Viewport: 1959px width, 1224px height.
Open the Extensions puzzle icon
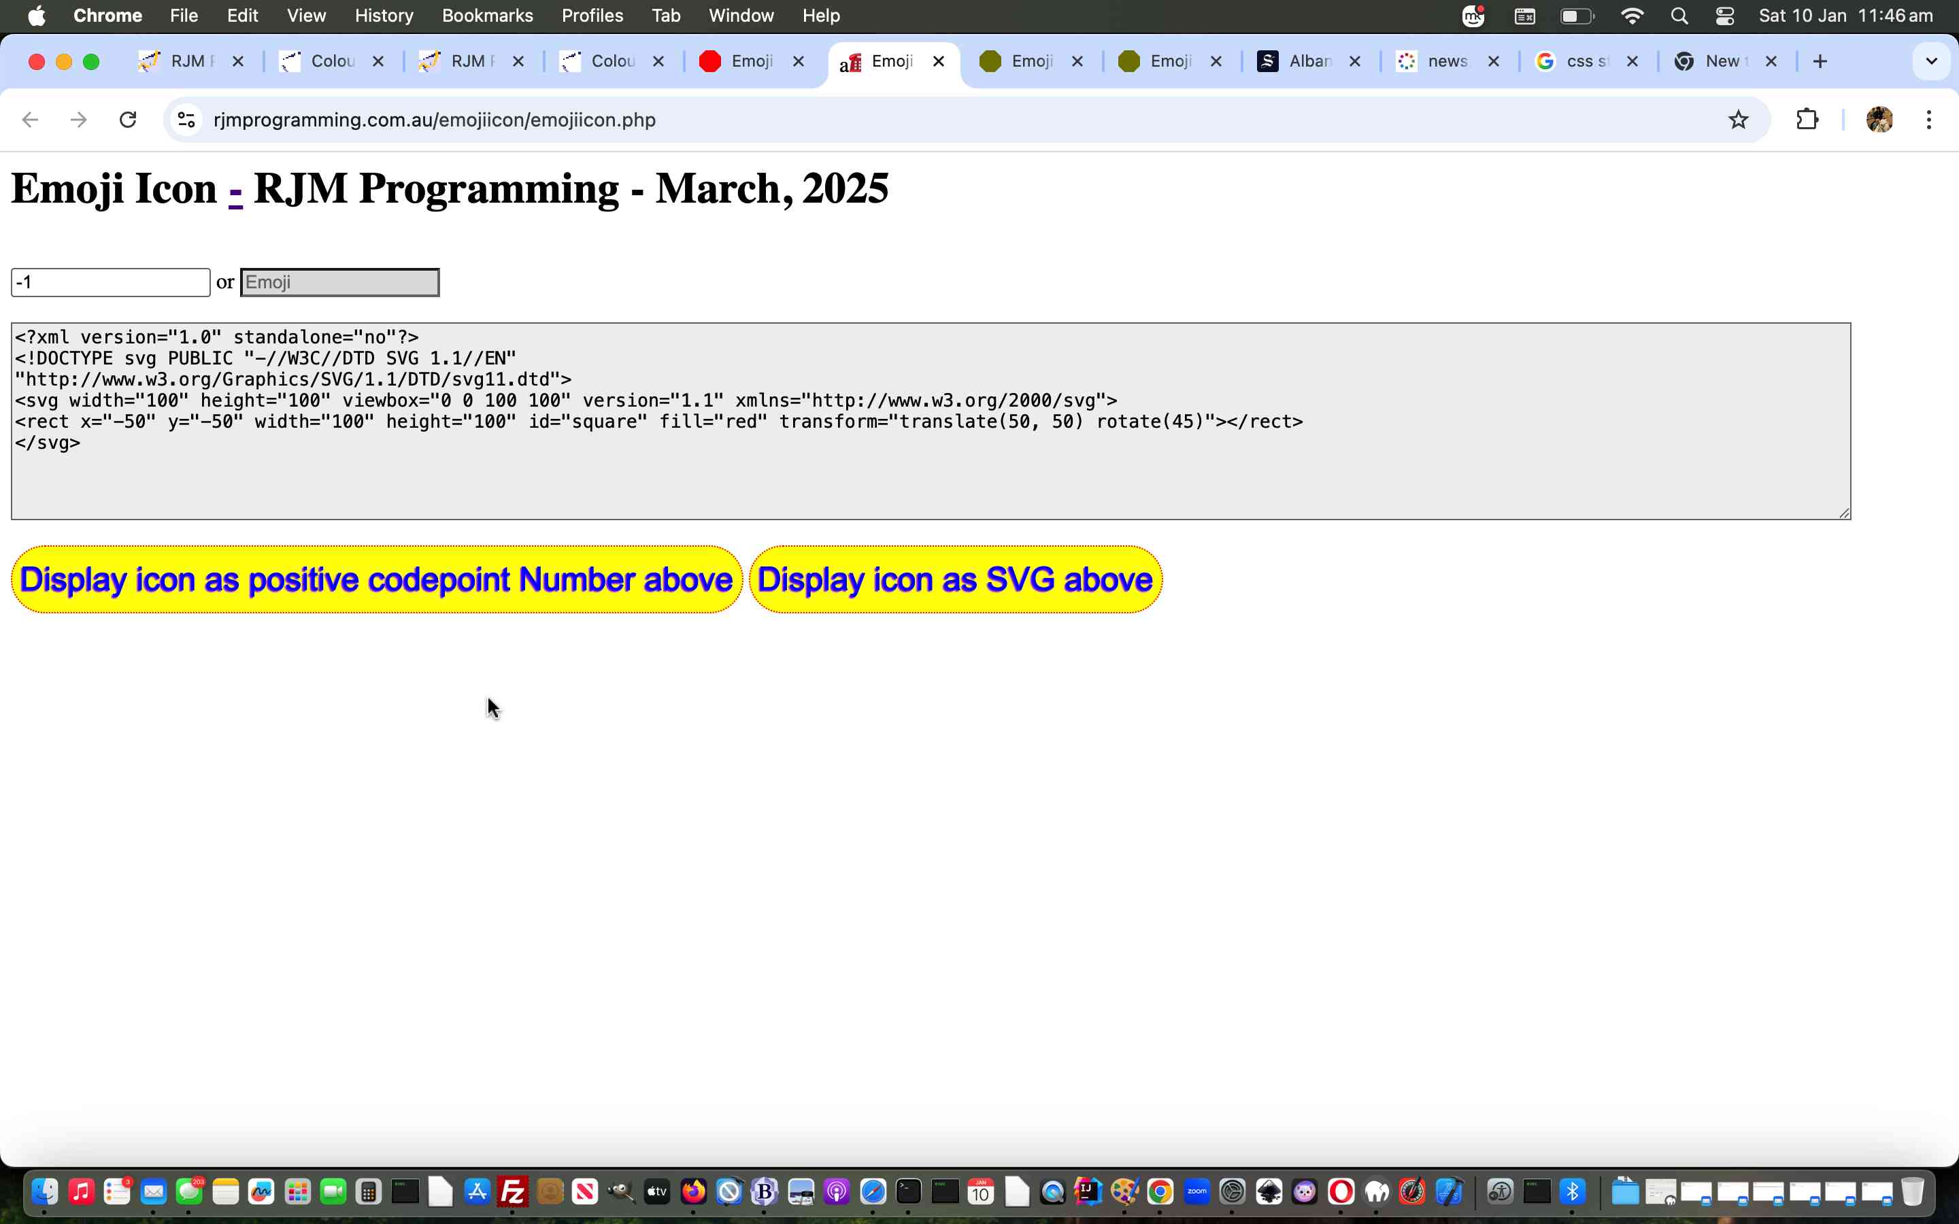(1807, 120)
